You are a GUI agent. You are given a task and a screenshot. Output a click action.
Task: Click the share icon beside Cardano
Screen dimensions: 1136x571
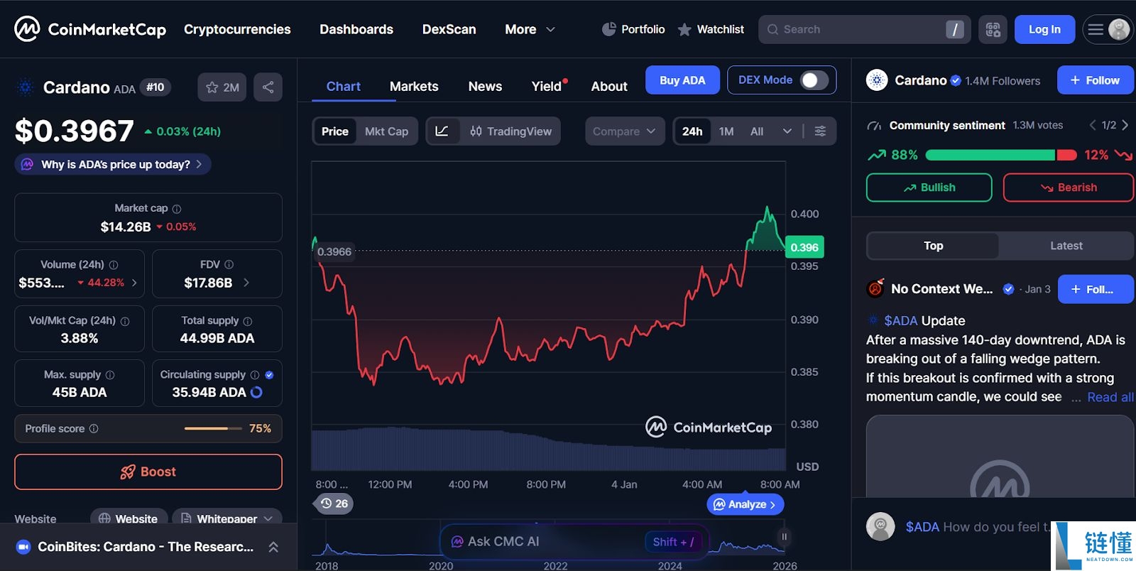[268, 87]
